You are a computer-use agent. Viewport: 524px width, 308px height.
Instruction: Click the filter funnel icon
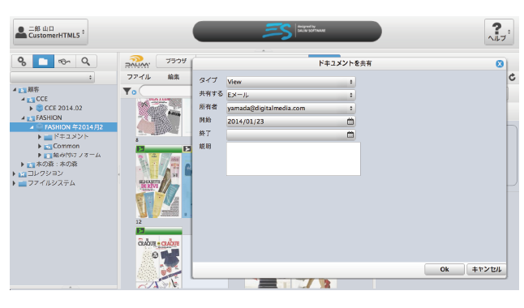click(x=127, y=92)
